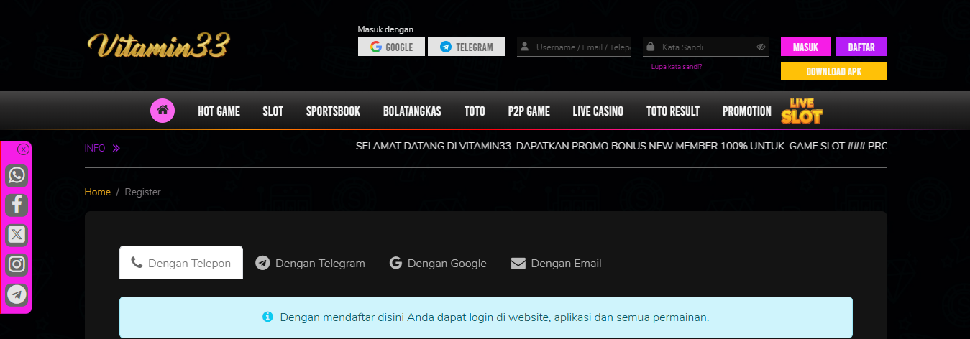Sign in with Google button

[392, 47]
